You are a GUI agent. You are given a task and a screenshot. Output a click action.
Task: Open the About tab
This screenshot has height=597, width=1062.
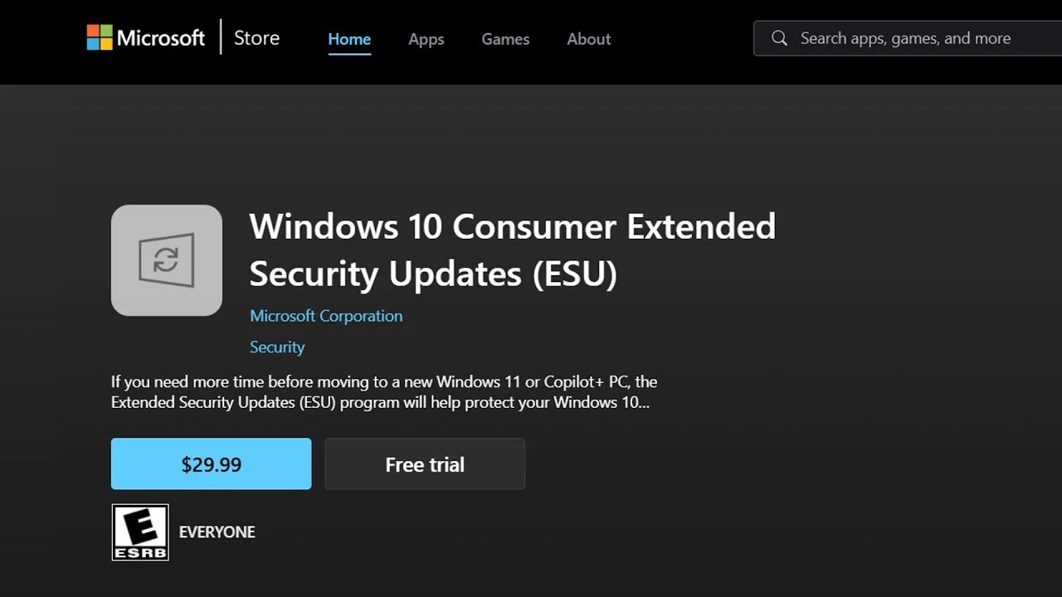pyautogui.click(x=589, y=39)
